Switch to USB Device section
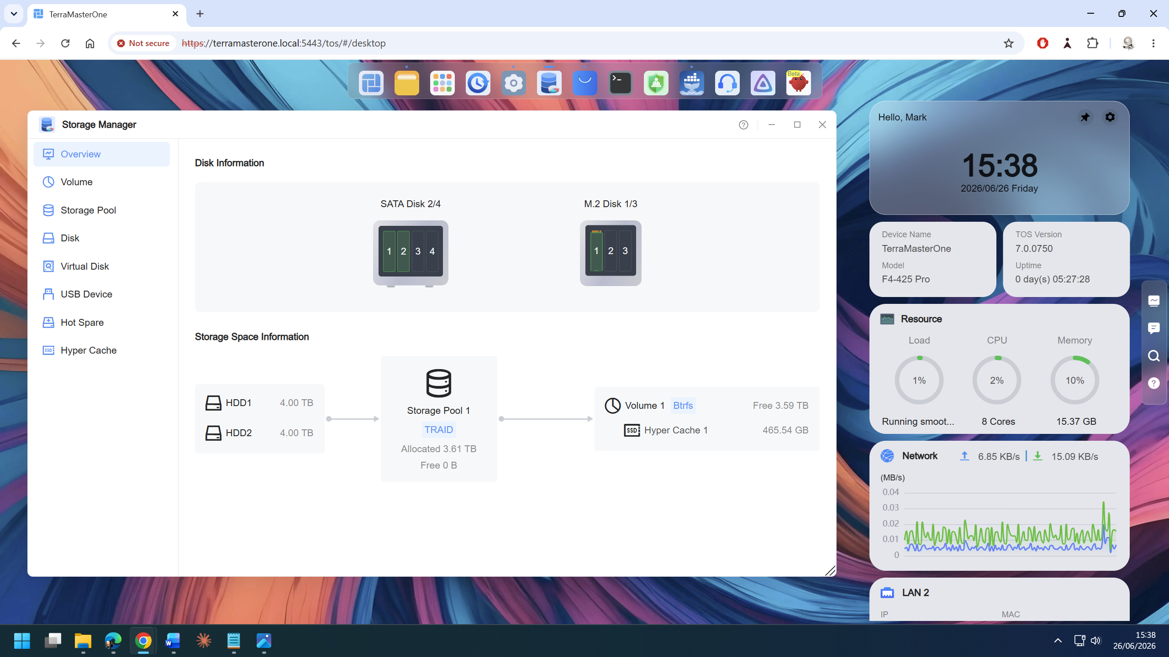Image resolution: width=1169 pixels, height=657 pixels. pos(101,294)
